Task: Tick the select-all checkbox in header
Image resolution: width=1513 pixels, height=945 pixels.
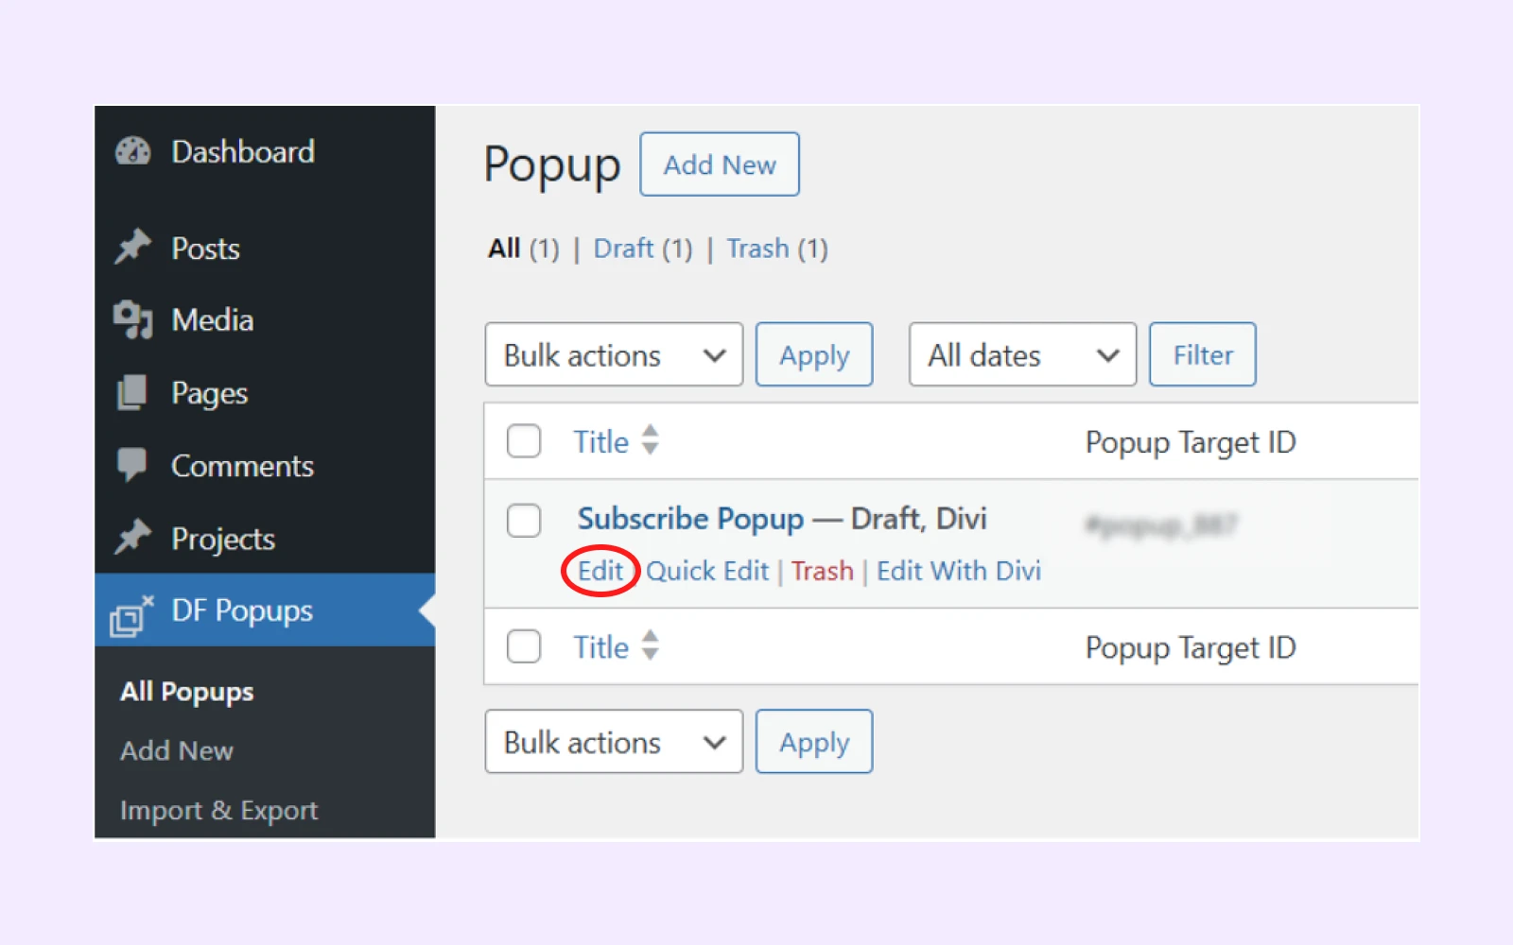Action: pyautogui.click(x=524, y=441)
